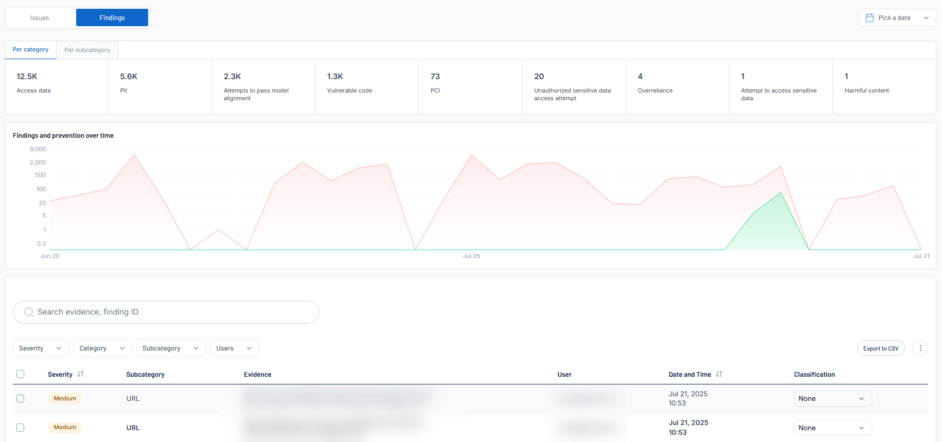942x442 pixels.
Task: Expand the Severity filter dropdown
Action: [41, 348]
